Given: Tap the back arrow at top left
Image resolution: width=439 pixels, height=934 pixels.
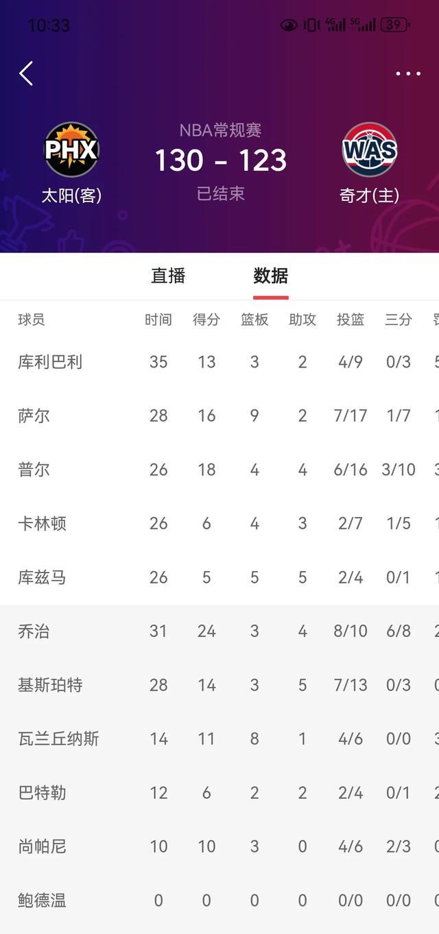Looking at the screenshot, I should 26,73.
